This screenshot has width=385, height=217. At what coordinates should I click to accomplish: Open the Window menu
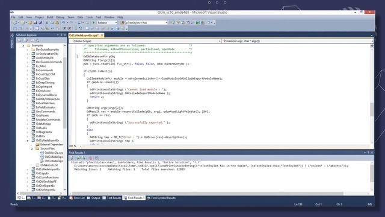pyautogui.click(x=109, y=17)
